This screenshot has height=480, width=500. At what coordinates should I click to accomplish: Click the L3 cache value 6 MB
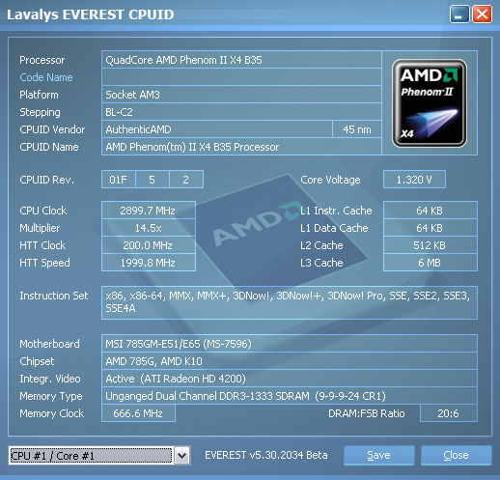[431, 263]
